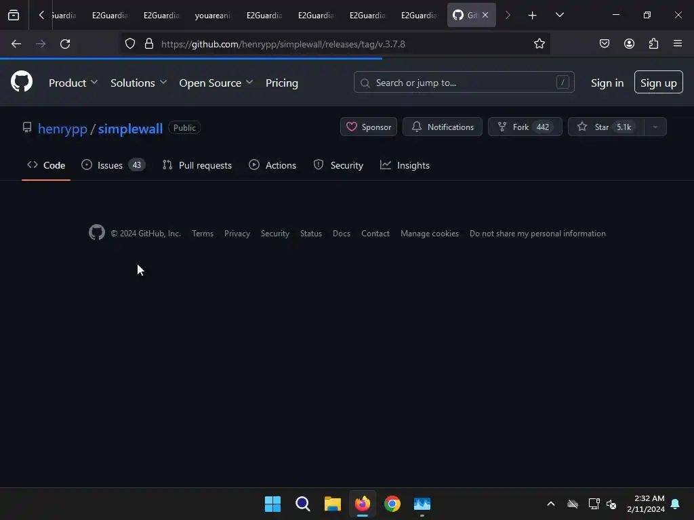Viewport: 694px width, 520px height.
Task: Open the simplewall repository link
Action: [130, 128]
